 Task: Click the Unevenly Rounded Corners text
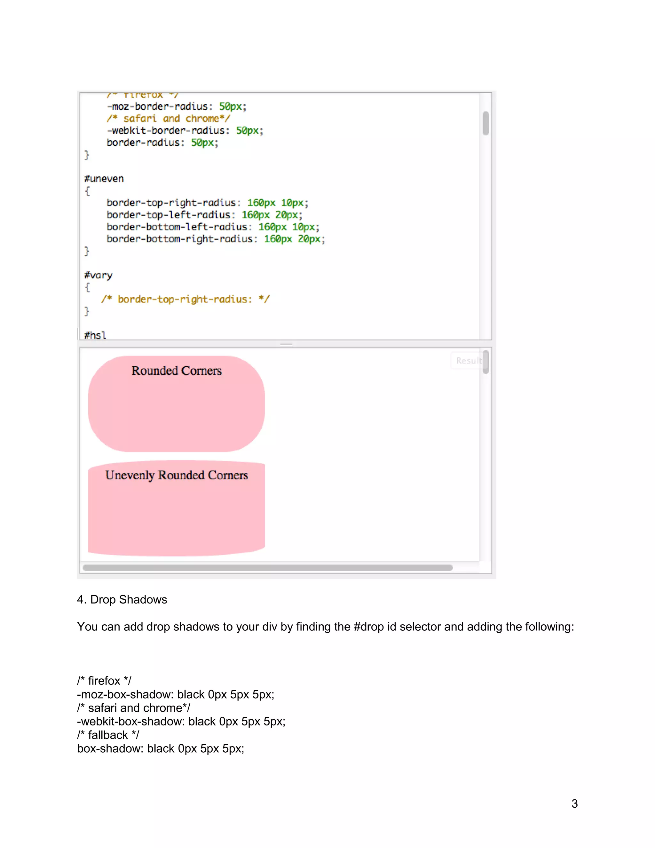177,475
